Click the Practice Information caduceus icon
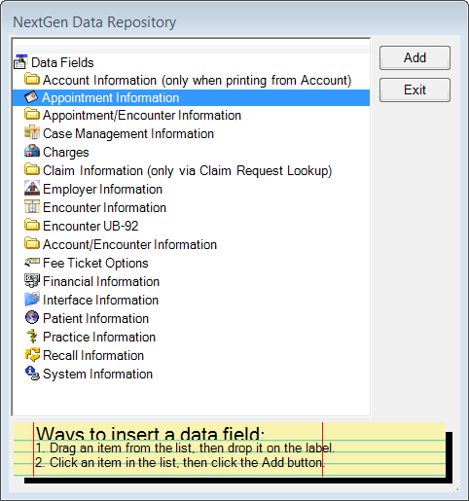Image resolution: width=469 pixels, height=501 pixels. tap(32, 336)
